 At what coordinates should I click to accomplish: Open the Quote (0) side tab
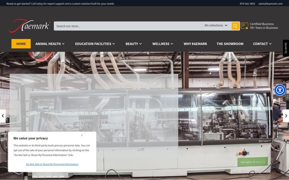[x=286, y=48]
